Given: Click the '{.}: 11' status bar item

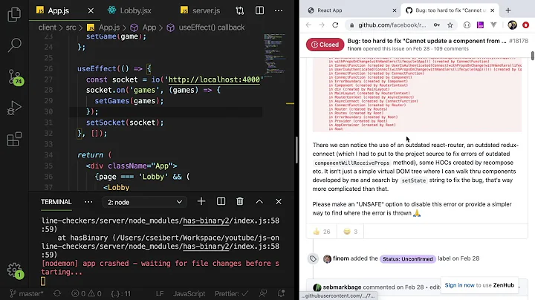Looking at the screenshot, I should click(120, 293).
